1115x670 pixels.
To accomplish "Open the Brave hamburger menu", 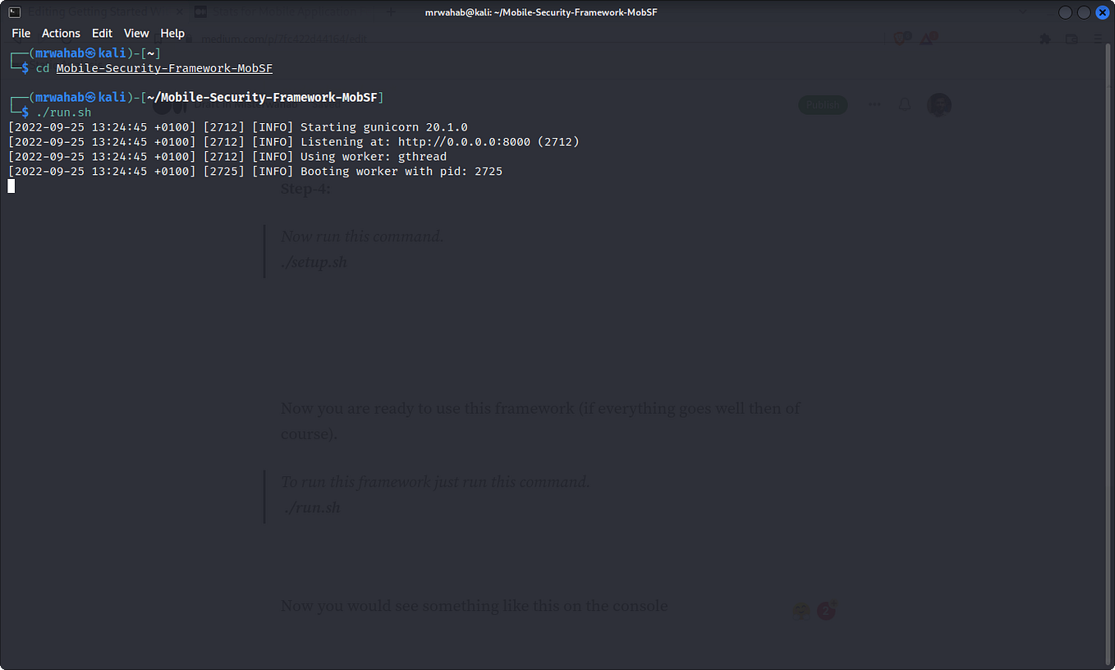I will pyautogui.click(x=1099, y=39).
